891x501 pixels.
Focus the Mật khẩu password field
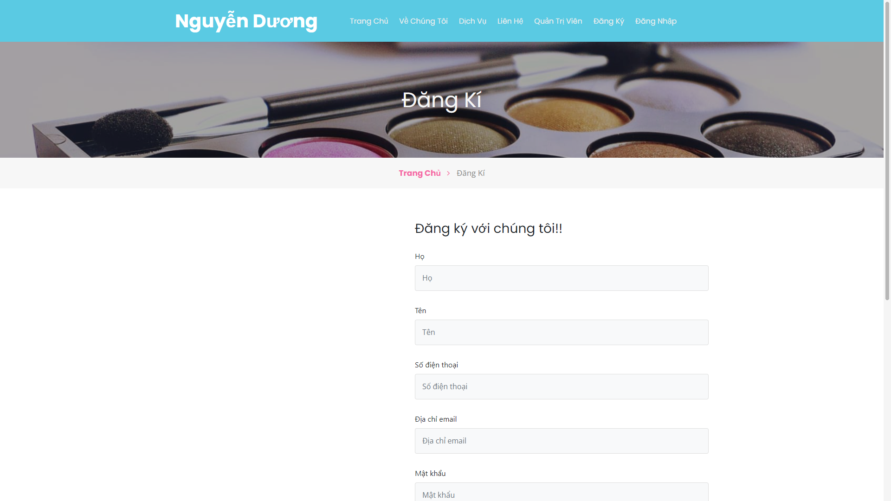click(x=562, y=494)
